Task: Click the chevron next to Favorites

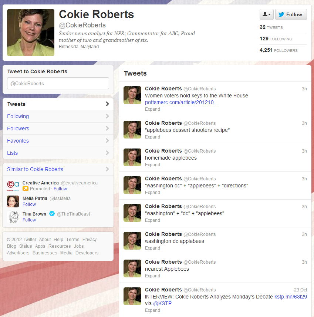Action: tap(107, 141)
